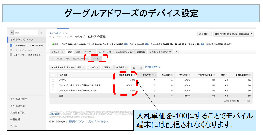Expand more tabs arrow after ディスプレイネットワーク
This screenshot has width=263, height=135.
tap(176, 52)
